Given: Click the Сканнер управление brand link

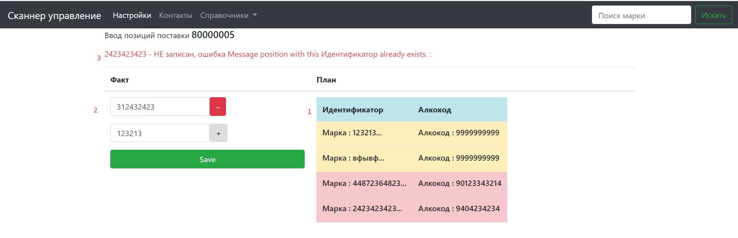Looking at the screenshot, I should coord(54,16).
